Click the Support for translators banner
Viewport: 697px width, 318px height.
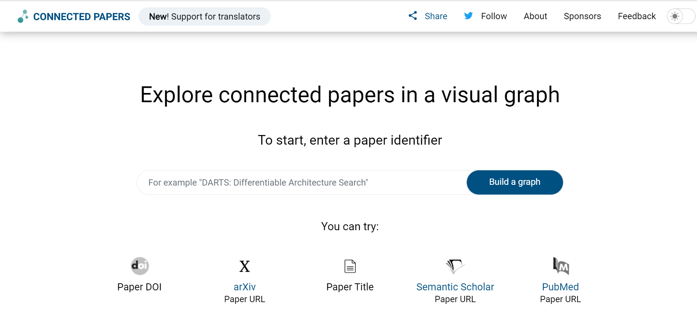pos(204,17)
